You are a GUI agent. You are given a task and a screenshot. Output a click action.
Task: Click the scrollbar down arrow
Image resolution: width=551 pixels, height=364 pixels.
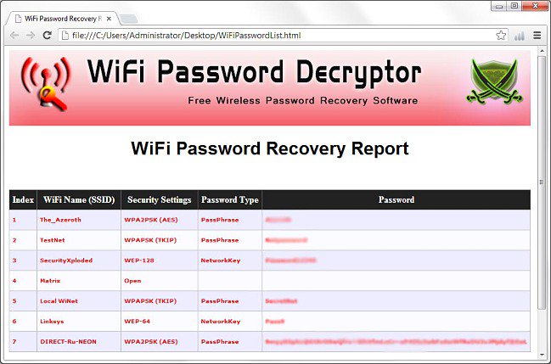[543, 357]
